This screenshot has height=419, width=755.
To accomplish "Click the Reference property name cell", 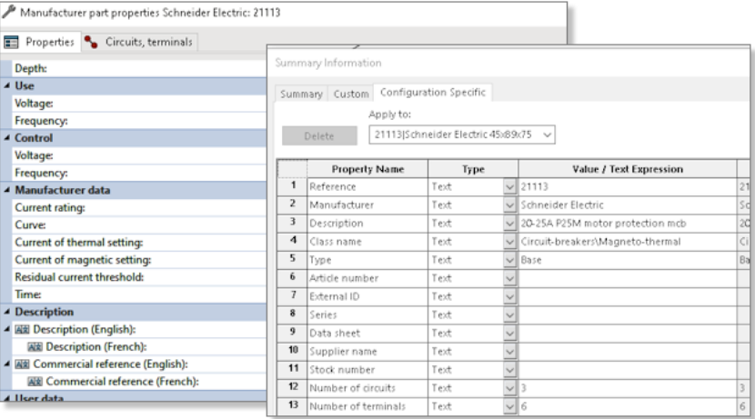I will pos(367,186).
